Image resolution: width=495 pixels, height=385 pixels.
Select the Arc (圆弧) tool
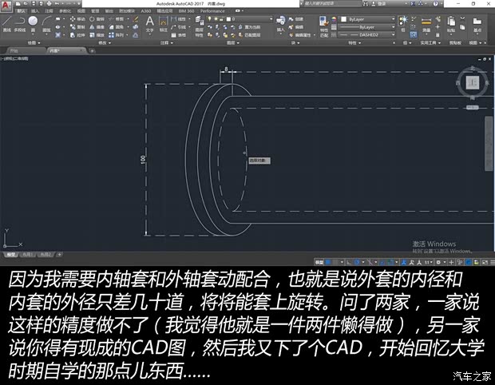coord(46,24)
